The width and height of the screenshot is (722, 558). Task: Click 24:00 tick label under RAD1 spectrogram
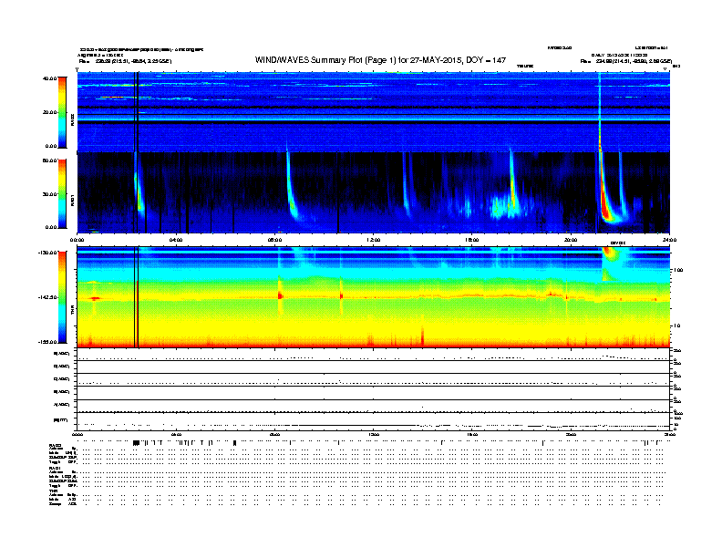coord(669,240)
